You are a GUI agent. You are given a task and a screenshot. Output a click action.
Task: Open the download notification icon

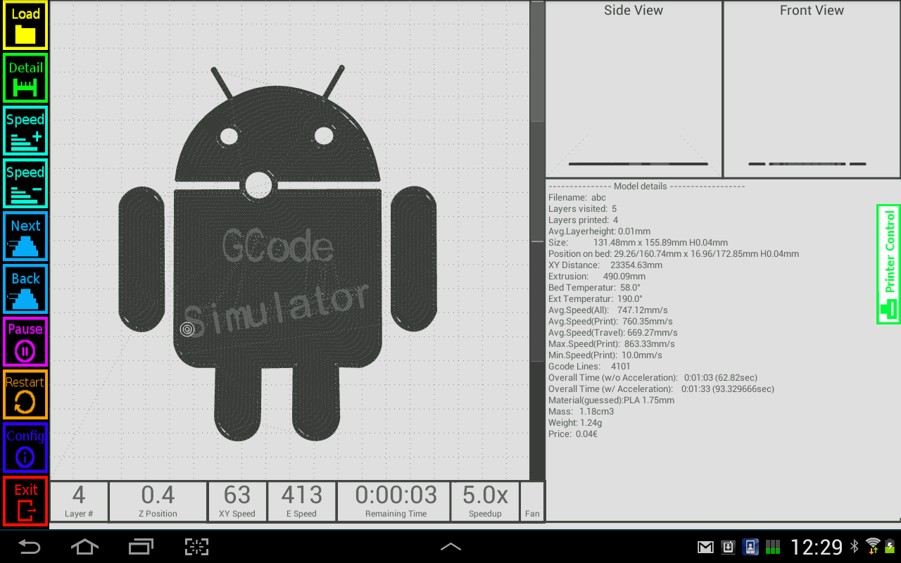pos(729,547)
